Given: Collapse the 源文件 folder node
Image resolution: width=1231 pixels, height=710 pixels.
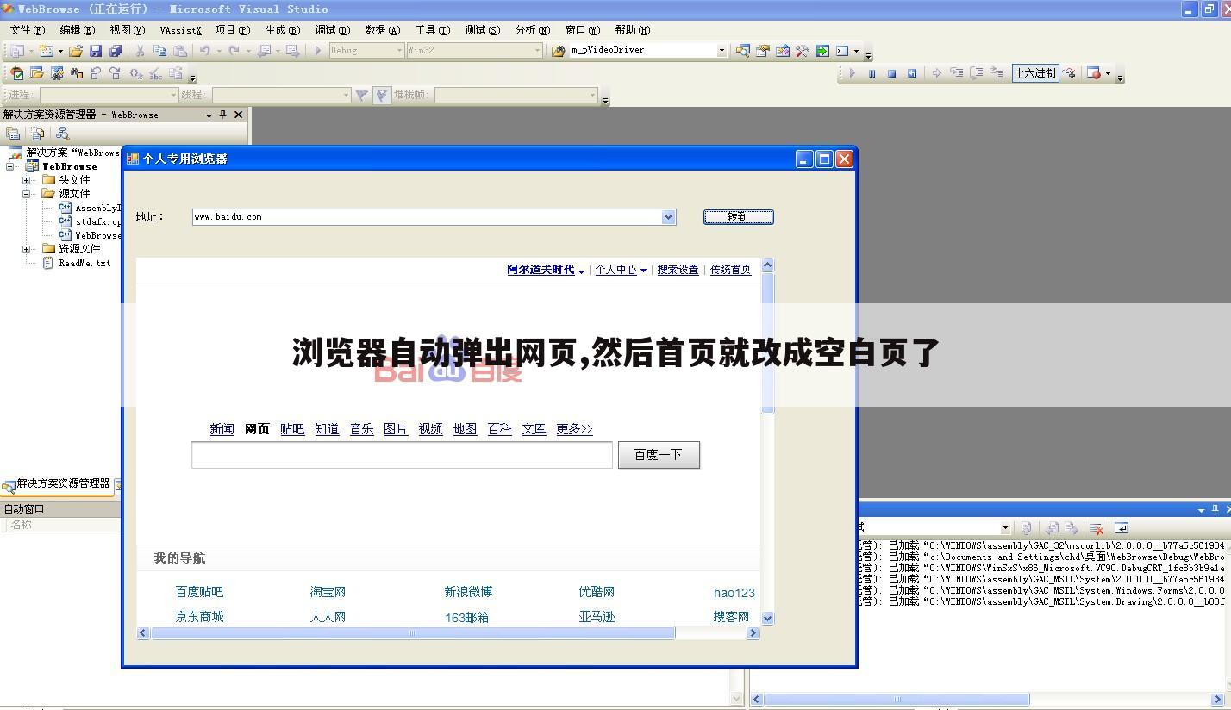Looking at the screenshot, I should 27,194.
